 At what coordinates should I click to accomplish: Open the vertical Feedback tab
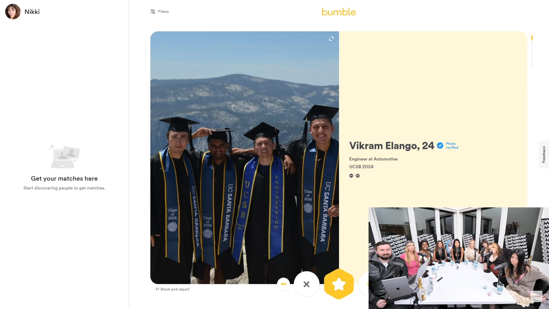[544, 154]
